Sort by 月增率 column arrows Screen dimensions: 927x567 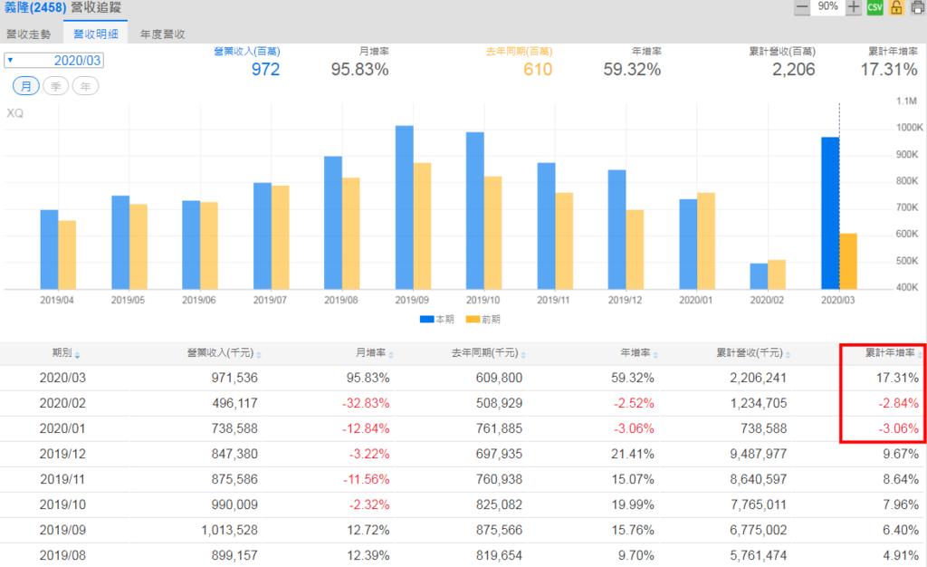click(x=391, y=354)
